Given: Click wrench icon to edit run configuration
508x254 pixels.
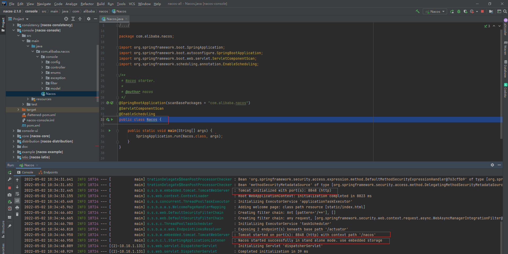Looking at the screenshot, I should pos(10,179).
